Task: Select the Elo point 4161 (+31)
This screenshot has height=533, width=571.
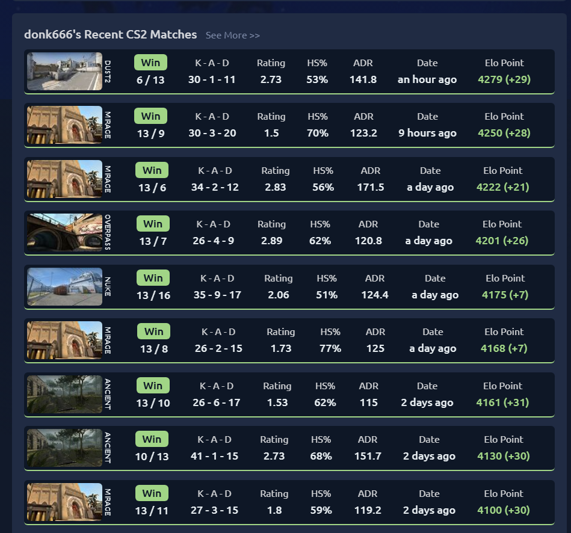Action: pyautogui.click(x=502, y=402)
